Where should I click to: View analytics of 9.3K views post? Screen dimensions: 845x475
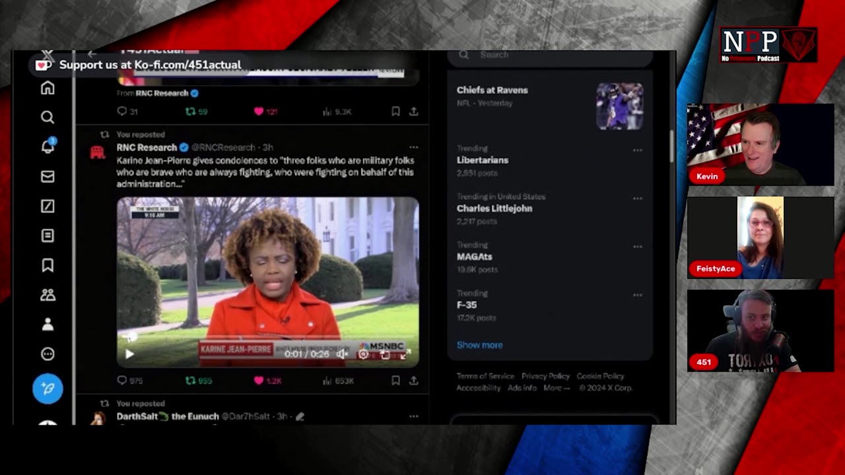pos(337,111)
